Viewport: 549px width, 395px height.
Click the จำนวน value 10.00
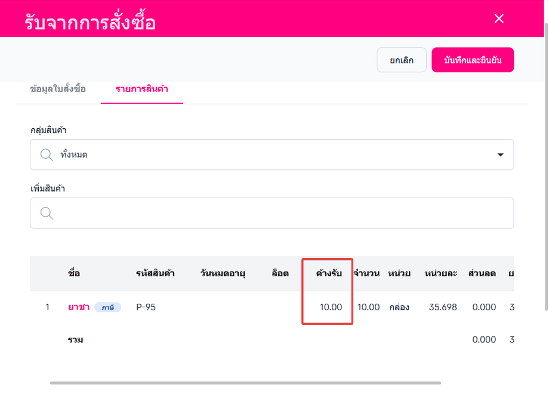(368, 307)
